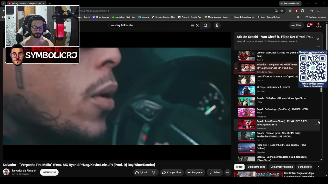
Task: Open options for Rap do Asta playlist item
Action: (315, 125)
